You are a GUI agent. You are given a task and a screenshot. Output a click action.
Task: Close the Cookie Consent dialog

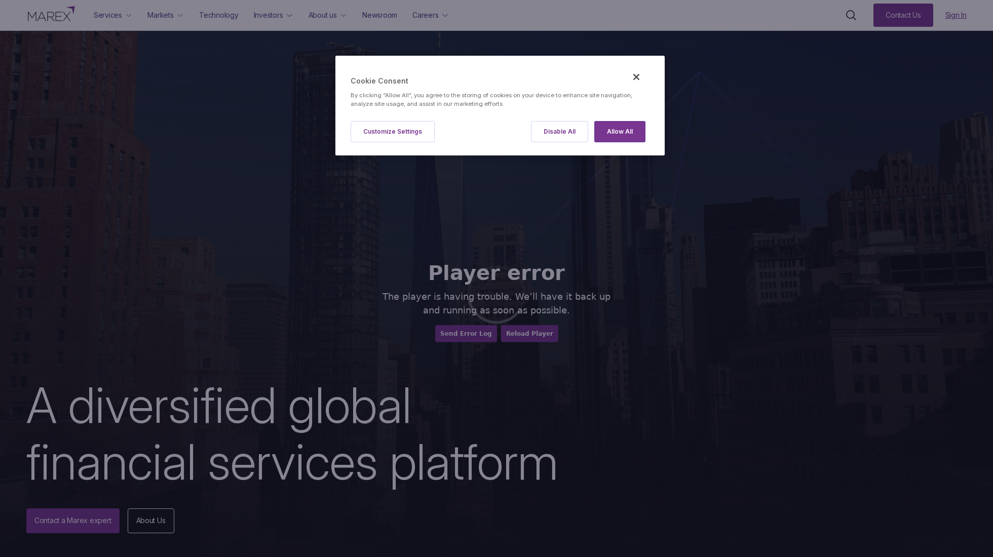tap(636, 77)
